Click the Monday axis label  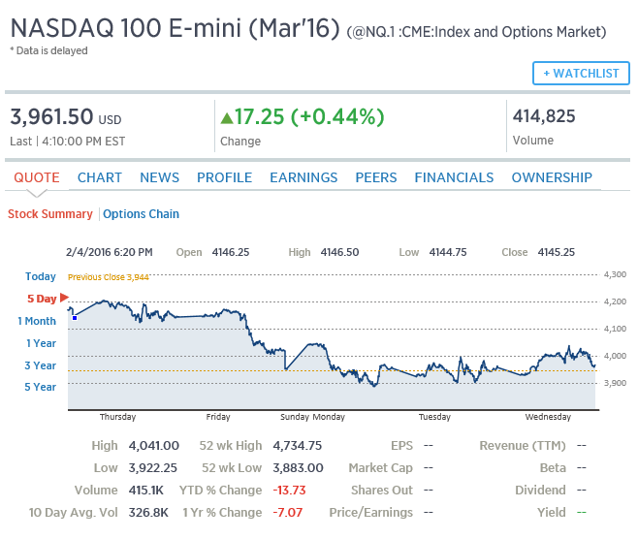pos(329,417)
